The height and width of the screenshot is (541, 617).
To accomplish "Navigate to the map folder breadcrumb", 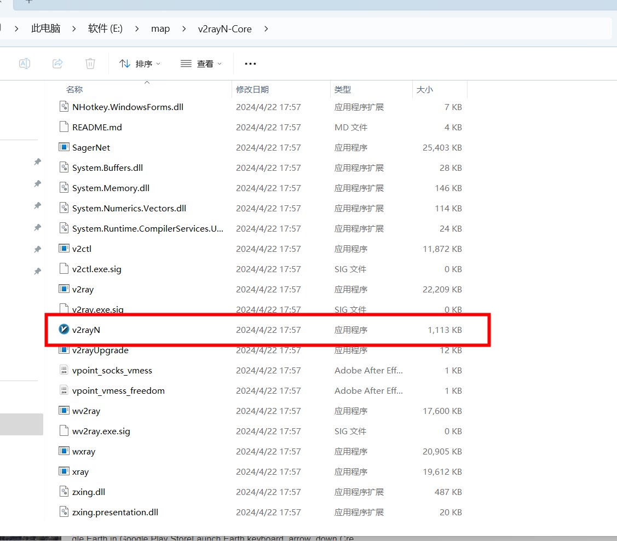I will (x=160, y=28).
